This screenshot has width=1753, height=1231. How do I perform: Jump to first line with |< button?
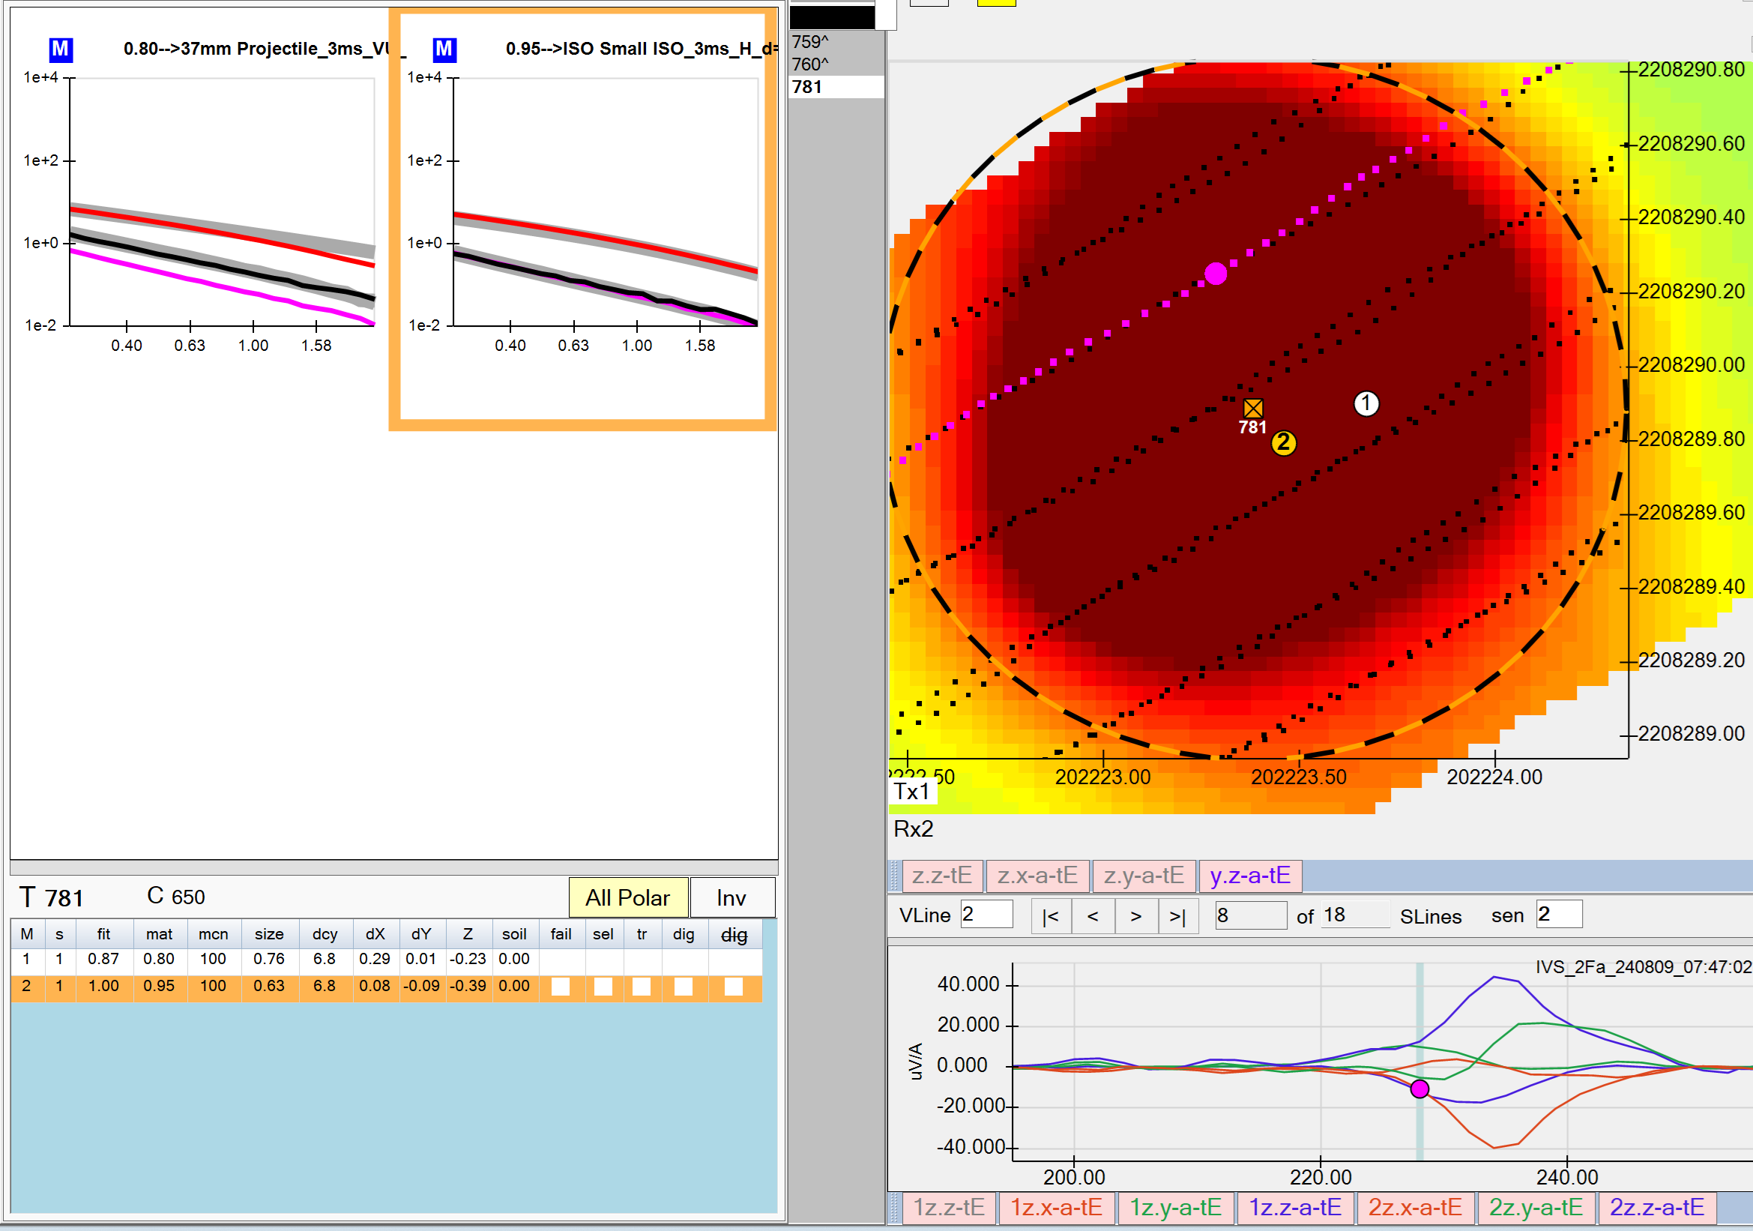click(1051, 915)
